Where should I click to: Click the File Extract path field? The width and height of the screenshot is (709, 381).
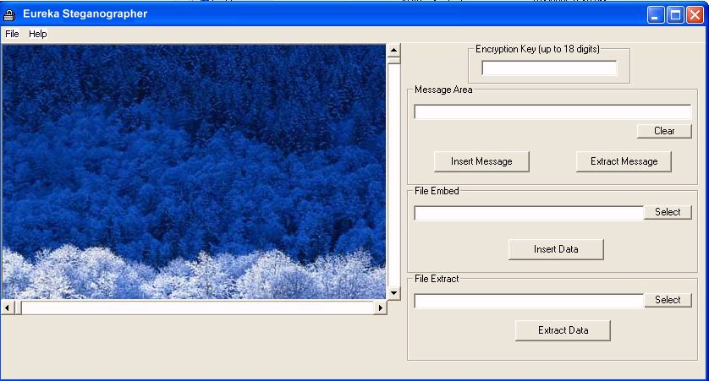point(529,301)
